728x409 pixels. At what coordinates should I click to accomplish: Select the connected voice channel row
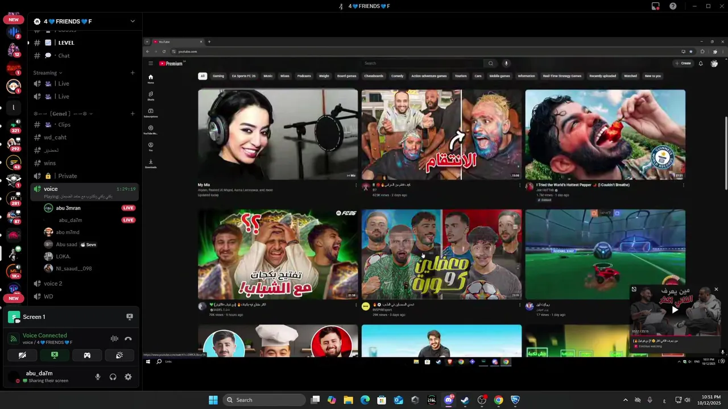click(x=84, y=192)
